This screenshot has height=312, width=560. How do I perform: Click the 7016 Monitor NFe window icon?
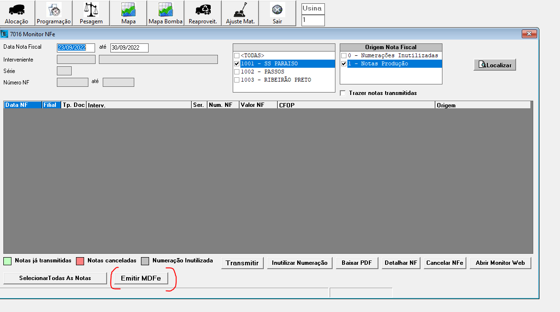click(4, 34)
